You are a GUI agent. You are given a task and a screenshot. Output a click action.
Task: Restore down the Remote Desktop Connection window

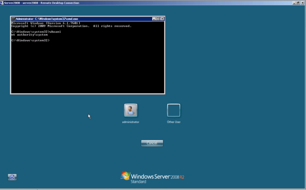[298, 3]
